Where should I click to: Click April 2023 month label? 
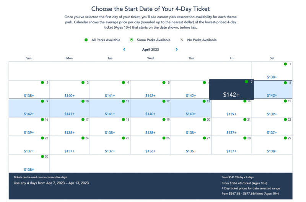pos(150,50)
